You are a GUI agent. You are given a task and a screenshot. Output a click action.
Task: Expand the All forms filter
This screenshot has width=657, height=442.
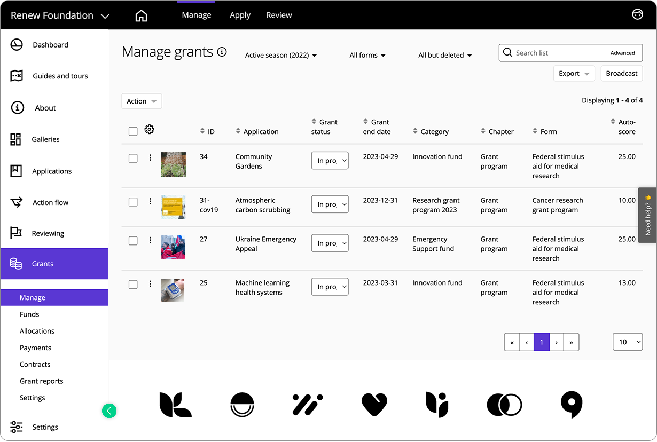[x=367, y=55]
